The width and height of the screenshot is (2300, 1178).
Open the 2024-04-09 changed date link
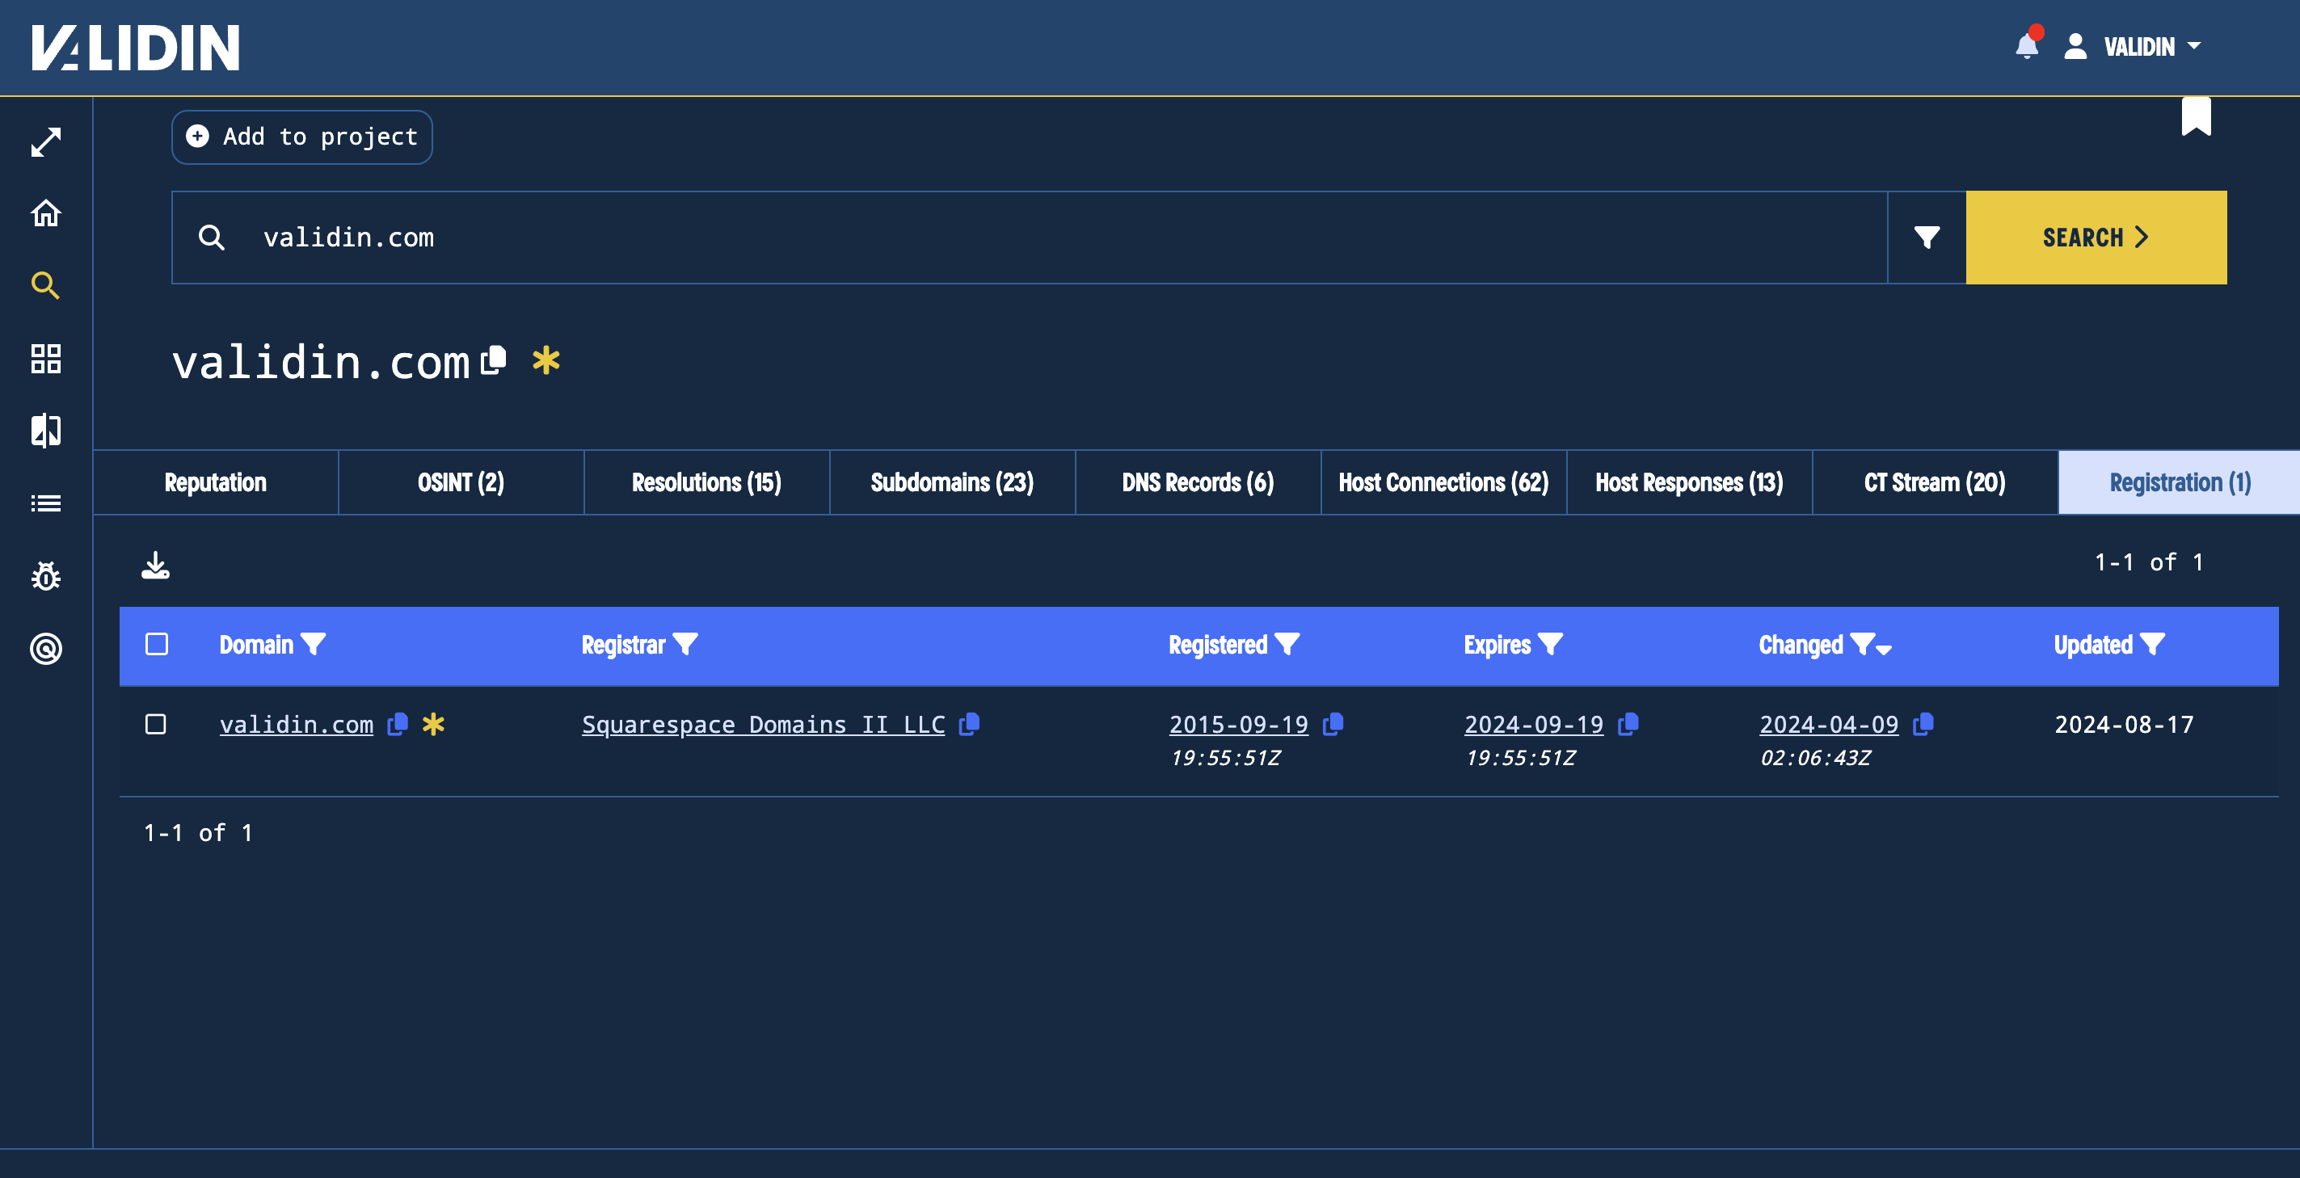click(1829, 725)
